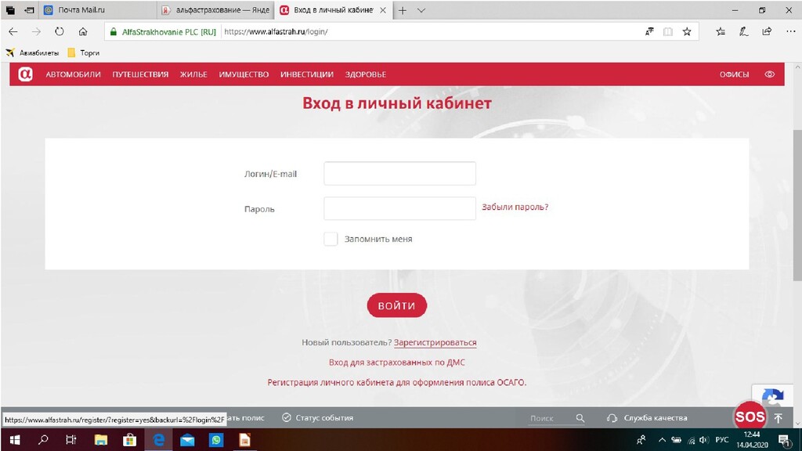Check the Запомнить меня checkbox
Screen dimensions: 802x451
coord(331,239)
